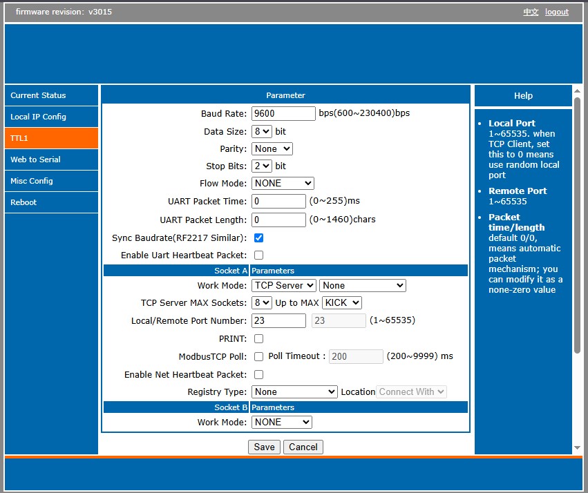Click the help panel scrollbar down arrow
The height and width of the screenshot is (493, 588).
click(578, 448)
